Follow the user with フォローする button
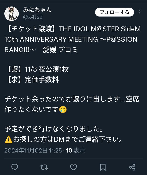Viewport: 147px width, 175px height. (x=114, y=12)
